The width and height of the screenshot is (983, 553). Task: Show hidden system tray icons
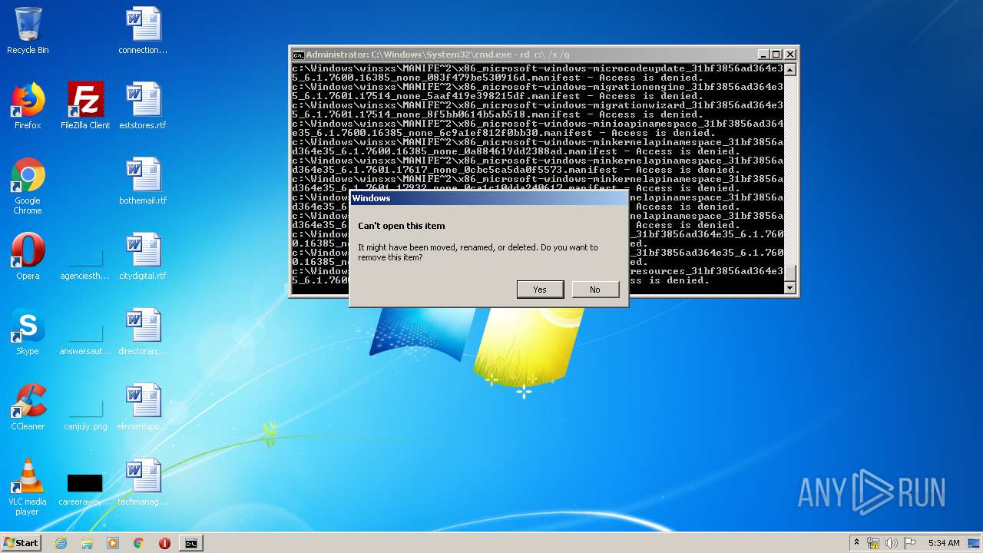(857, 543)
